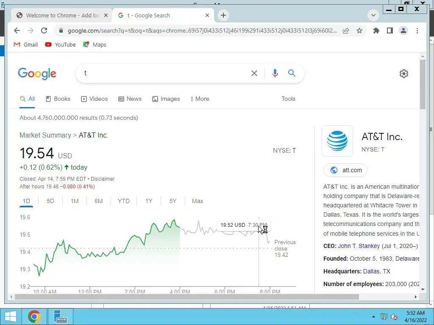Toggle the Chrome side panel icon

tap(390, 30)
